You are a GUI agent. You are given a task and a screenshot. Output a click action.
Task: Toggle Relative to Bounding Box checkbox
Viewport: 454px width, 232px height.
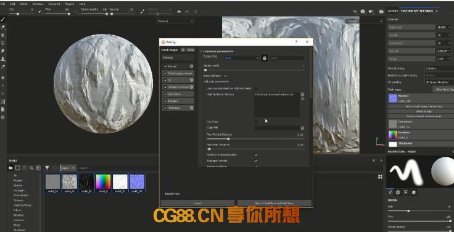[255, 155]
